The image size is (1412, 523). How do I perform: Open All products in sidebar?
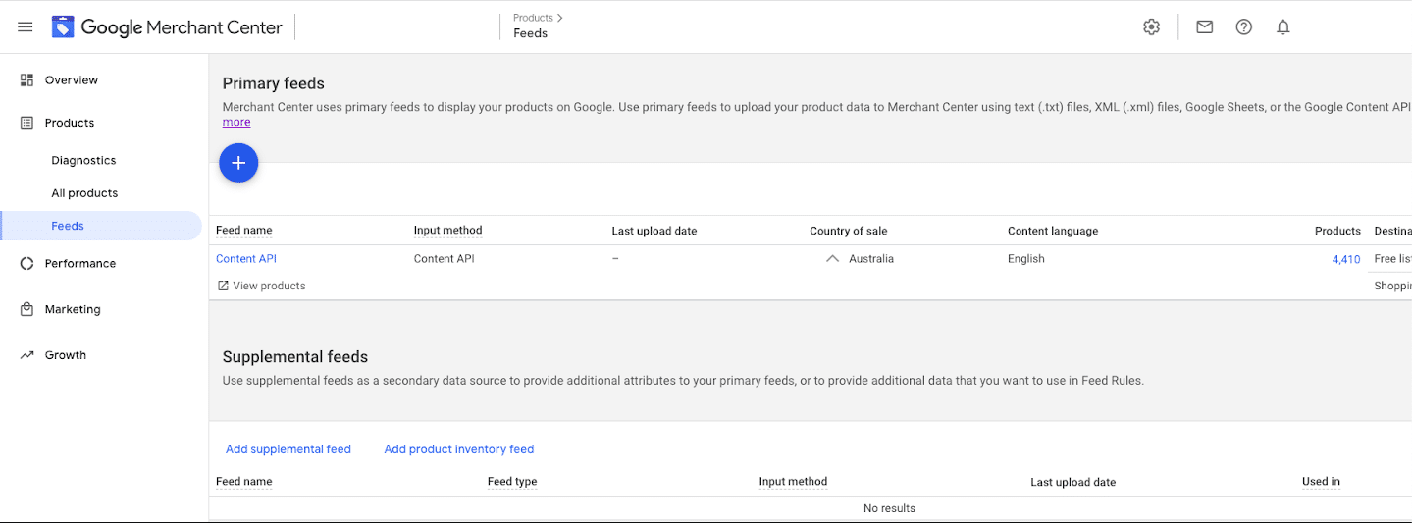84,193
